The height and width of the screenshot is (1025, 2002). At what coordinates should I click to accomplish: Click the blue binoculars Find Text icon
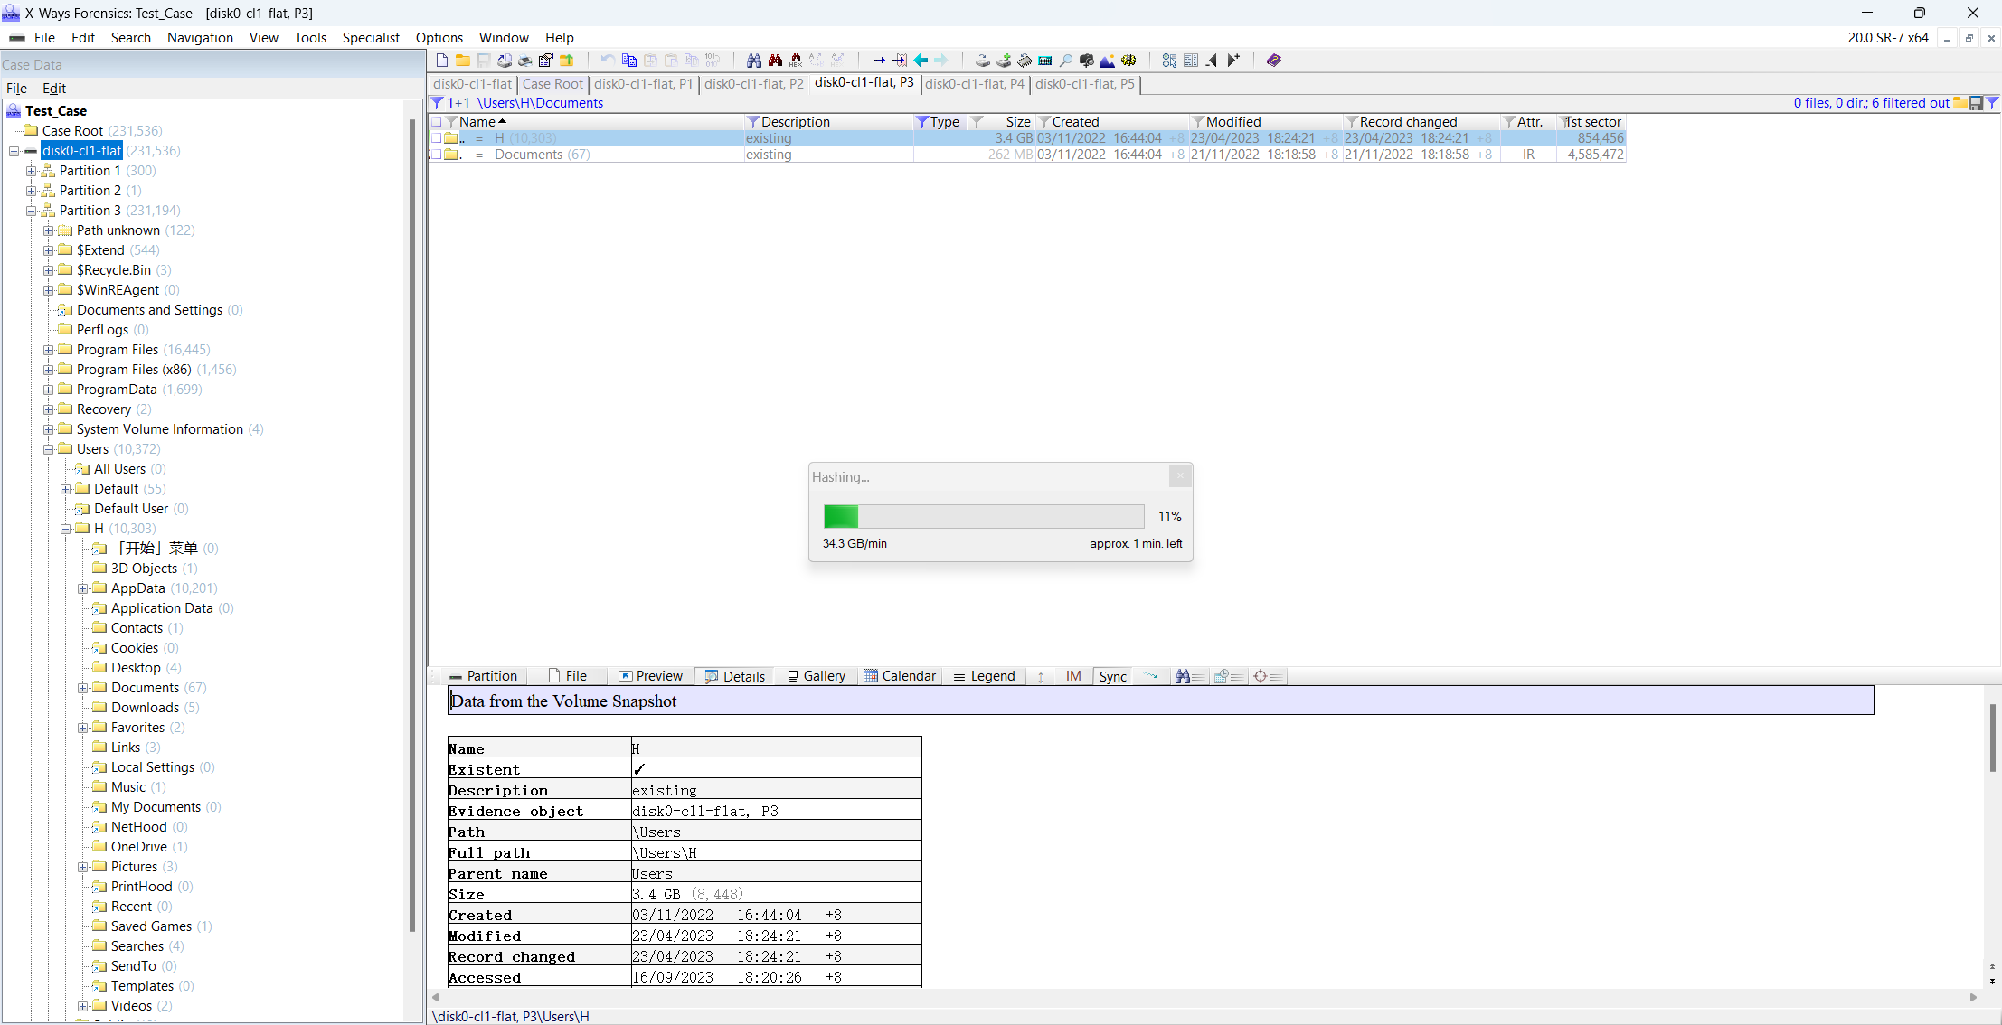pyautogui.click(x=753, y=61)
